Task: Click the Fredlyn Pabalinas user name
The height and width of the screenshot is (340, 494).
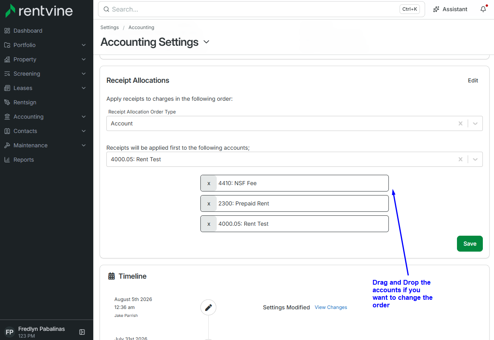Action: (41, 329)
